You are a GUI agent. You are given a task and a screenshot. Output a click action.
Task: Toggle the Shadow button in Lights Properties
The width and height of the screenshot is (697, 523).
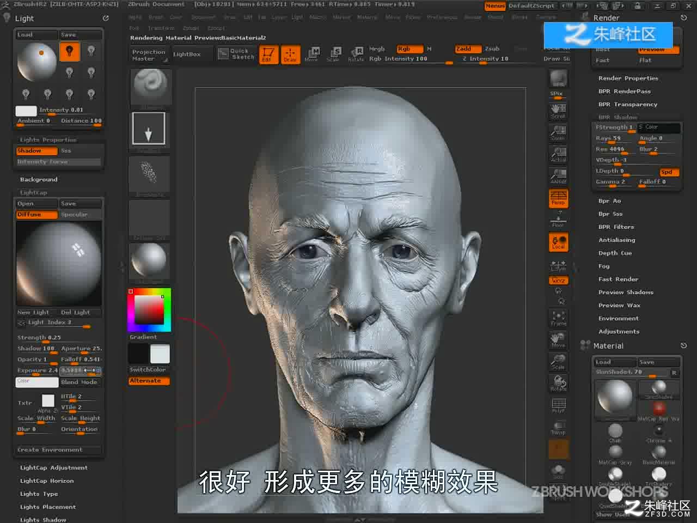pyautogui.click(x=36, y=150)
